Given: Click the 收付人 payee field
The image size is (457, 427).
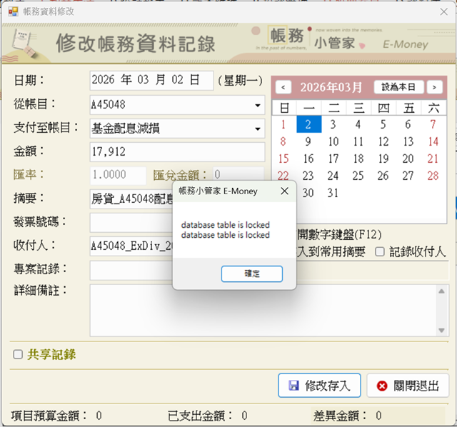Looking at the screenshot, I should [x=131, y=246].
